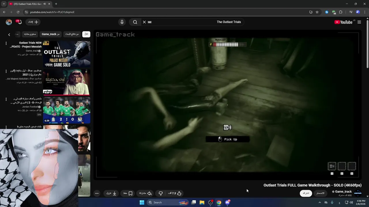Open the "Outlast Trials NEW UPDATE" video title
The height and width of the screenshot is (207, 369).
26,45
